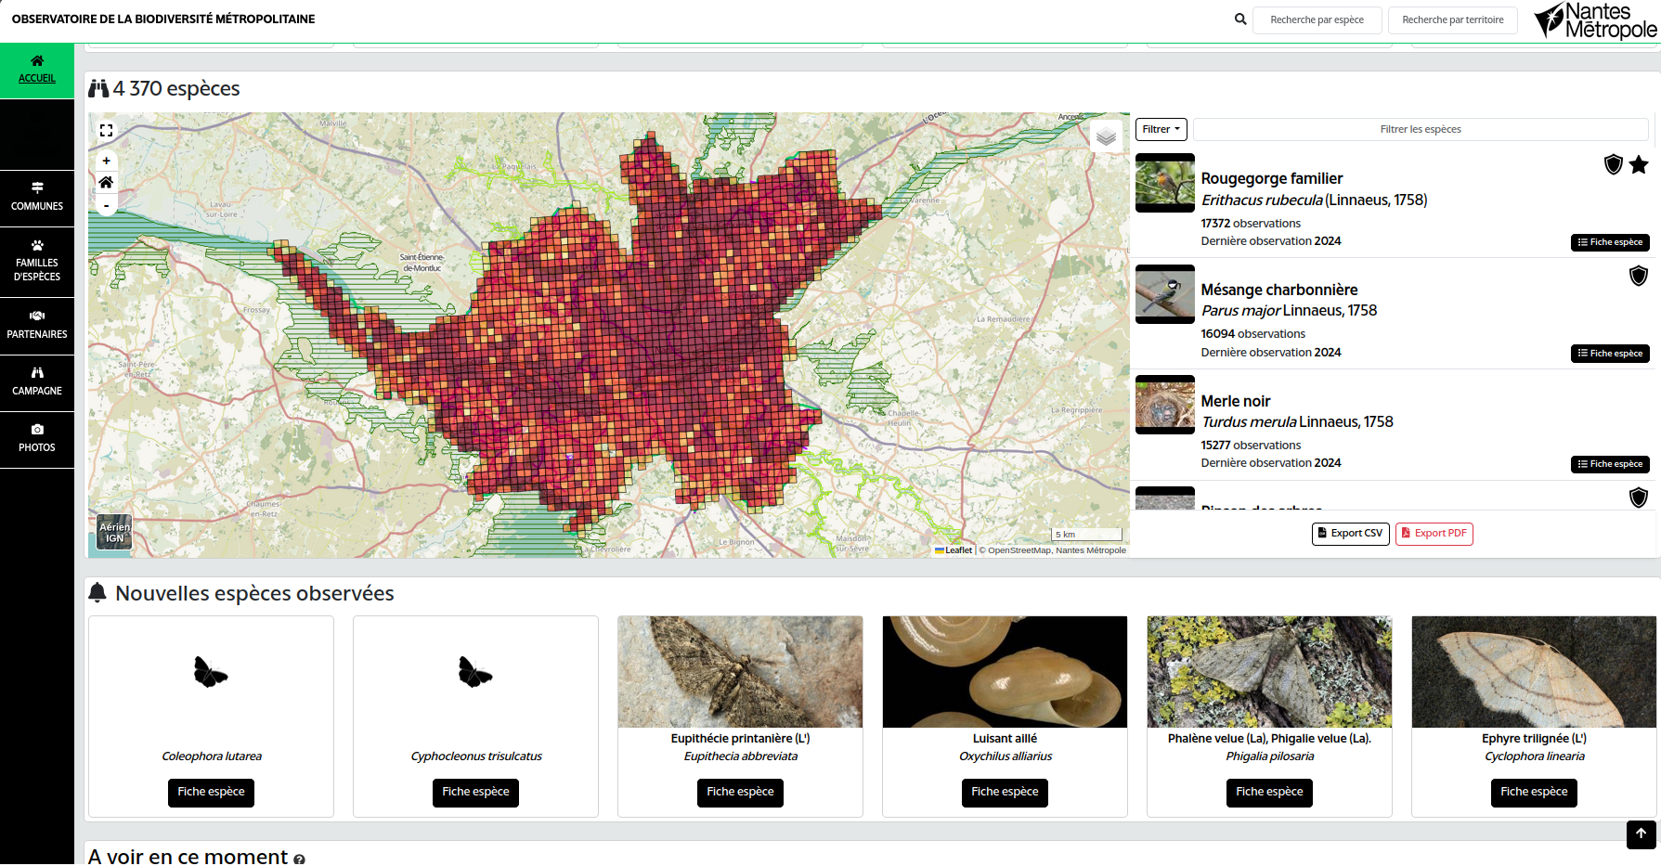Click the Nantes Métropole logo
Image resolution: width=1661 pixels, height=866 pixels.
click(1595, 20)
